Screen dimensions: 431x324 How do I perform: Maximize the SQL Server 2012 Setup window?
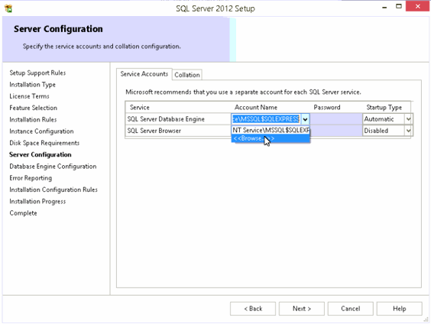[x=399, y=6]
